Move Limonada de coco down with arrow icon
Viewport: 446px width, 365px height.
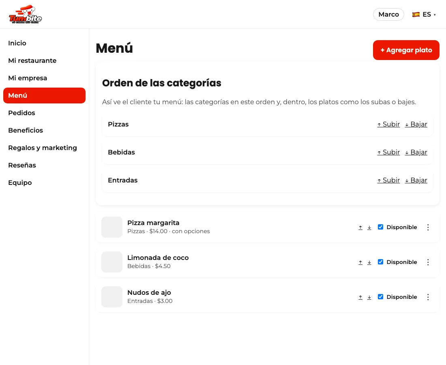click(369, 262)
